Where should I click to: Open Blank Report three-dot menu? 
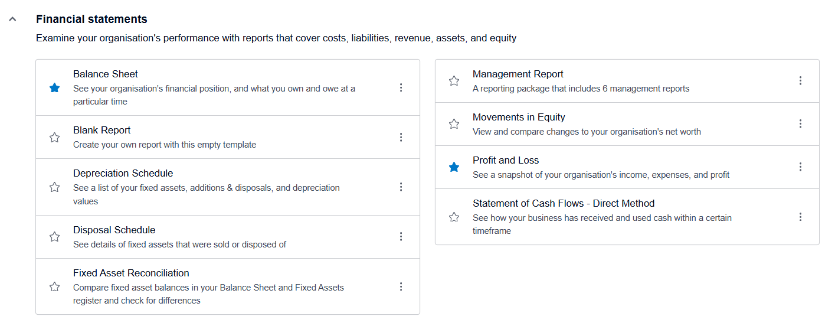tap(401, 137)
